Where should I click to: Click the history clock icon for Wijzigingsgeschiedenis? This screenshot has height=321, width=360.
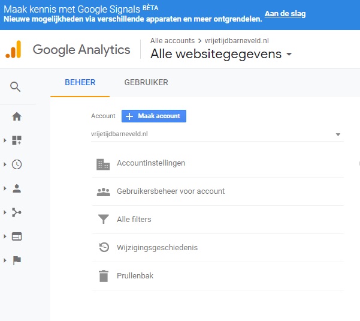[x=104, y=247]
